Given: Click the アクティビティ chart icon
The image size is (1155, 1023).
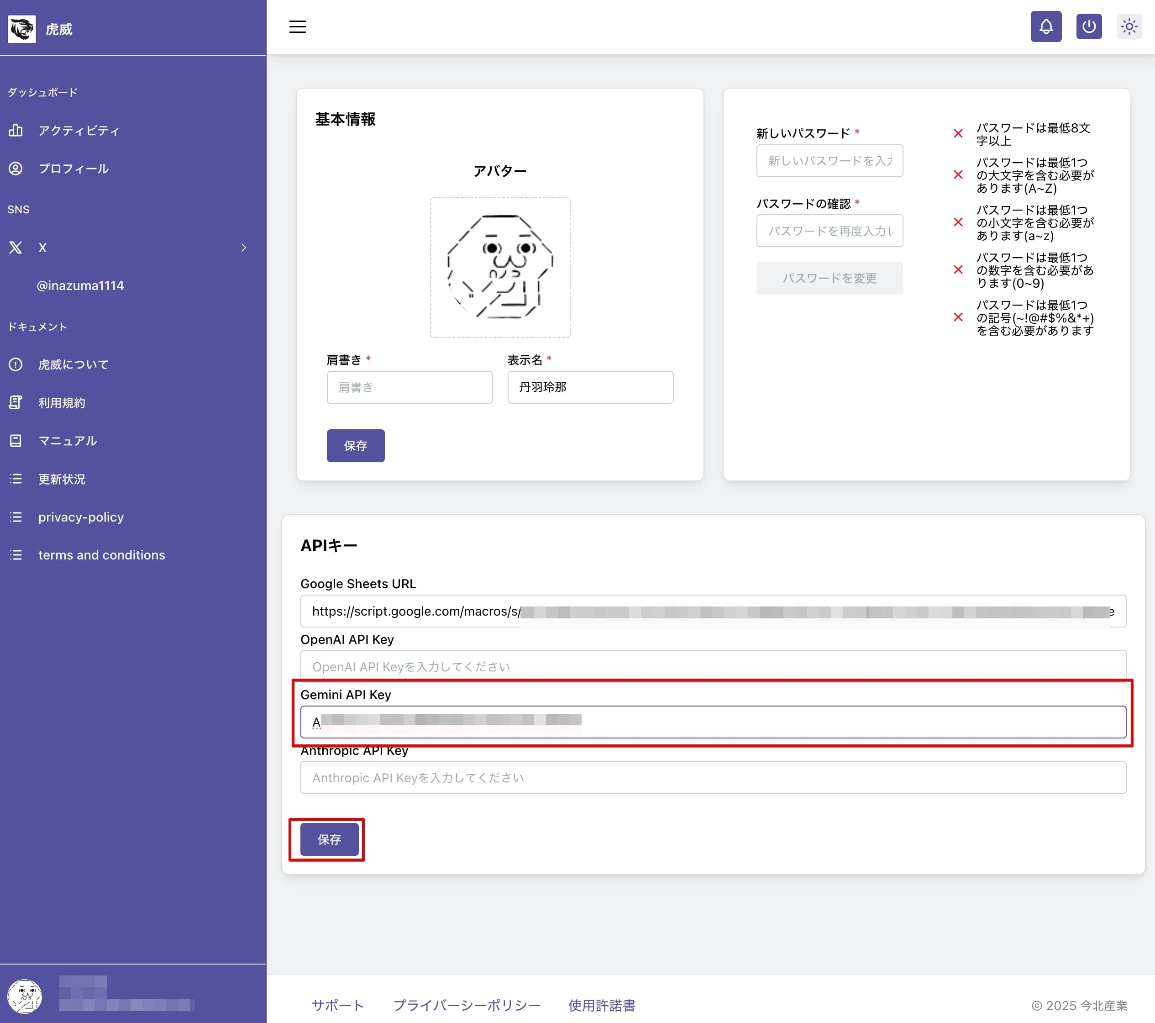Looking at the screenshot, I should tap(16, 131).
